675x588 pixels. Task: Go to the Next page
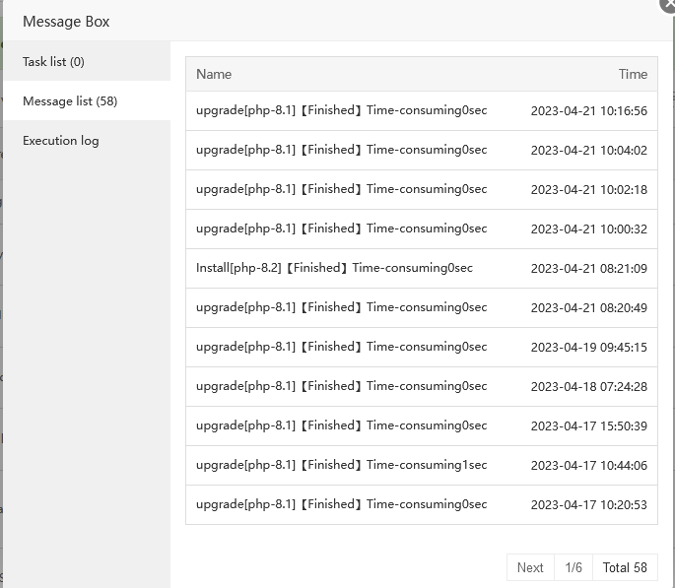pos(530,567)
